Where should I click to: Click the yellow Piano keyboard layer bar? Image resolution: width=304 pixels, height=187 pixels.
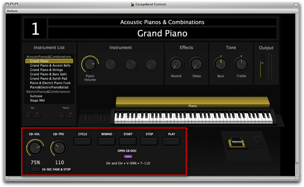tap(193, 102)
